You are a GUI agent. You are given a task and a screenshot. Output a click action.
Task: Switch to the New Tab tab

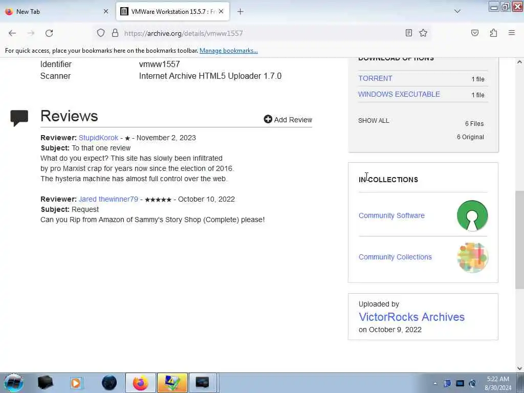57,12
